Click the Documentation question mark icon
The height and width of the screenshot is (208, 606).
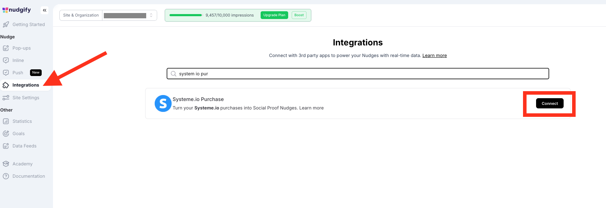click(6, 176)
